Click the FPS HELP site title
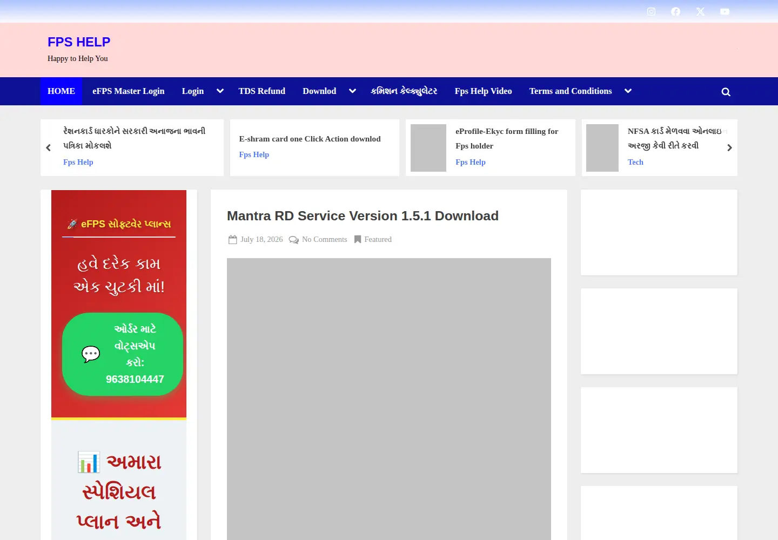778x540 pixels. coord(79,42)
